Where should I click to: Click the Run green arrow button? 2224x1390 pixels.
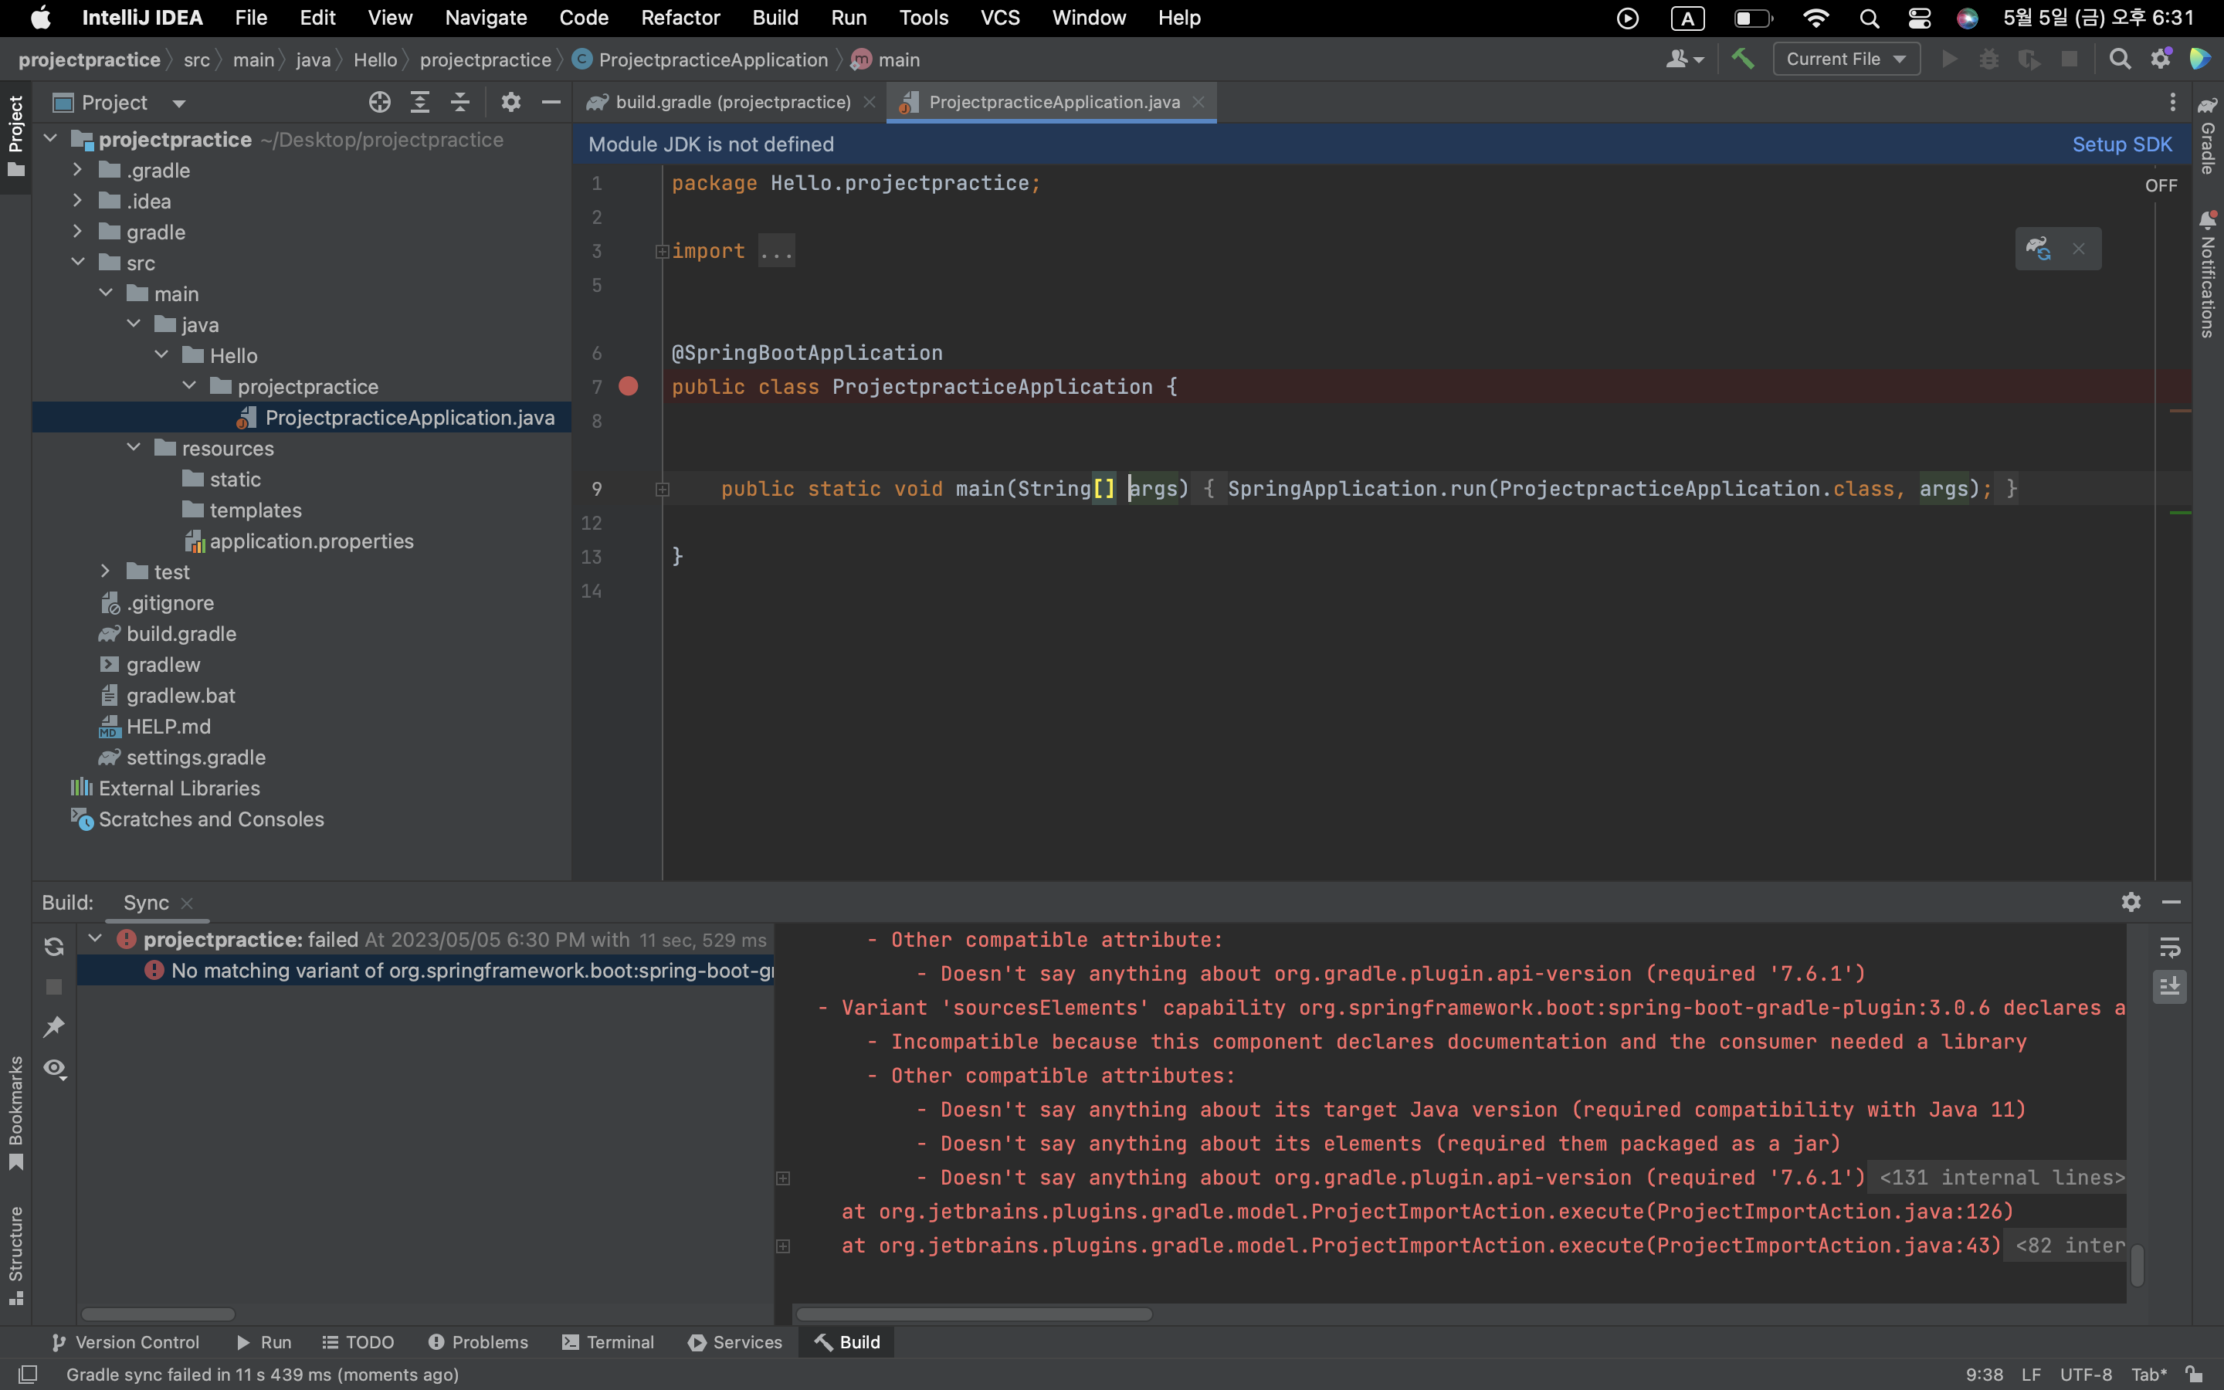pos(1948,59)
